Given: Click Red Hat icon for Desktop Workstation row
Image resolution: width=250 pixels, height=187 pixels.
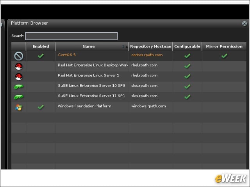Looking at the screenshot, I should (19, 66).
